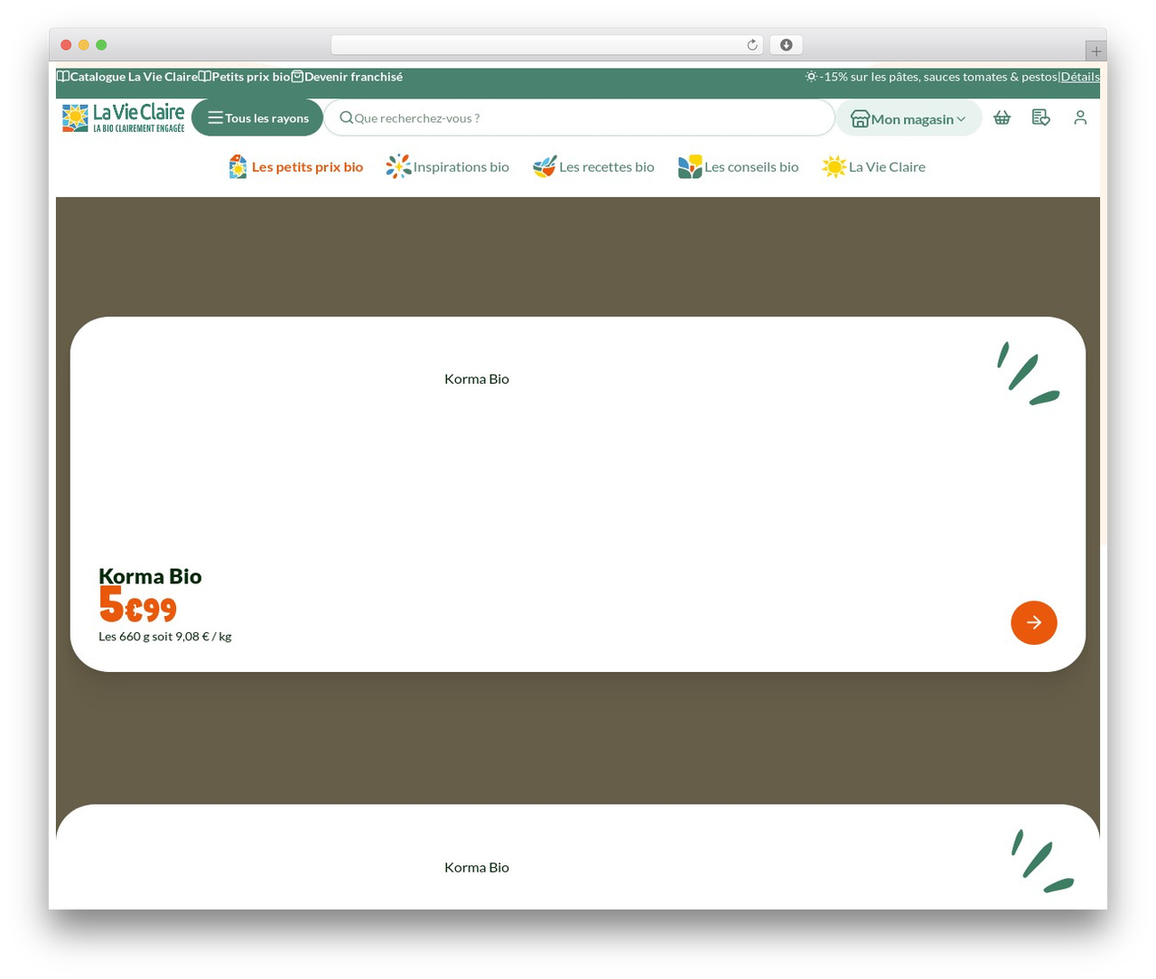Screen dimensions: 1156x979
Task: Open Devenir franchisé link
Action: click(347, 77)
